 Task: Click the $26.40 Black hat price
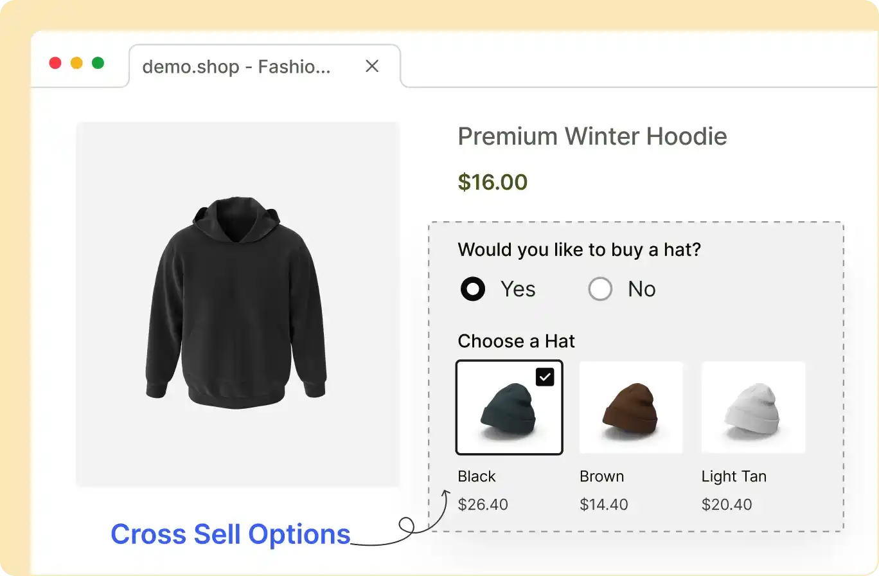pos(483,505)
